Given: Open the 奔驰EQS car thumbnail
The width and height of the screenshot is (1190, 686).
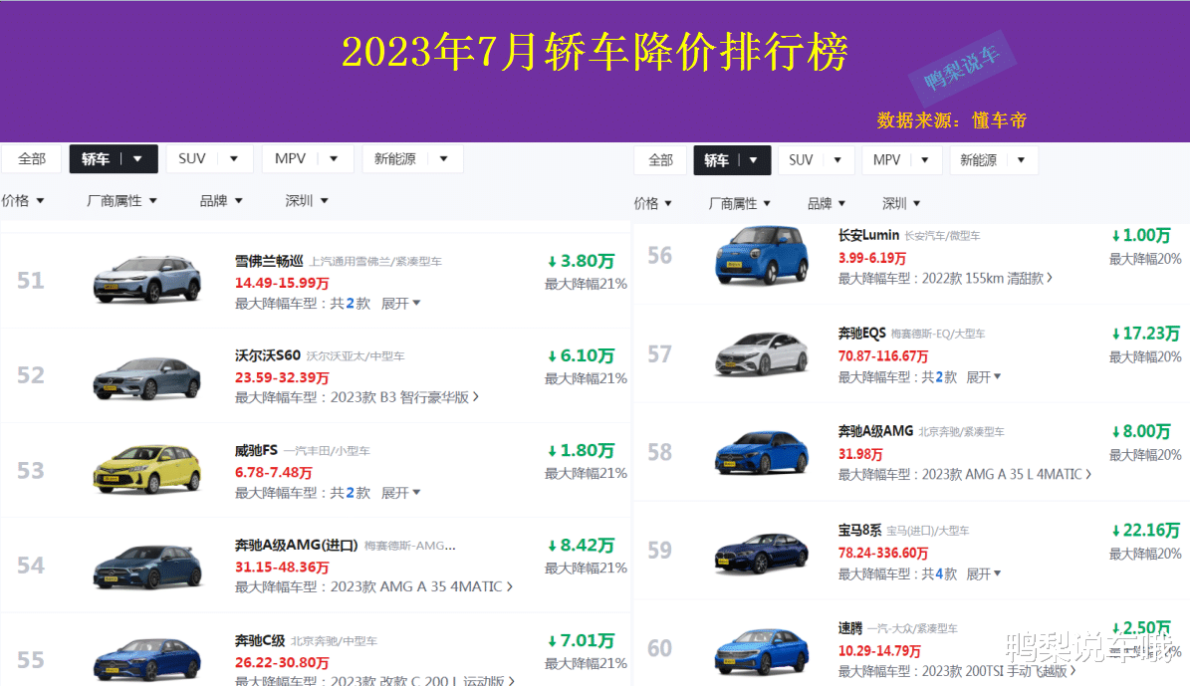Looking at the screenshot, I should 761,354.
